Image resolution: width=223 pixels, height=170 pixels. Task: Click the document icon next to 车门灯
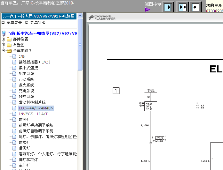tap(14, 165)
